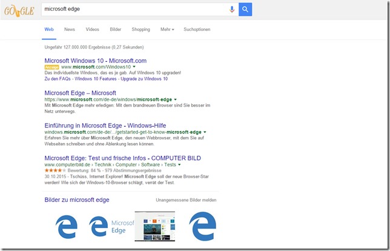Open the large Edge logo thumbnail at the right
The height and width of the screenshot is (251, 390).
pyautogui.click(x=203, y=226)
